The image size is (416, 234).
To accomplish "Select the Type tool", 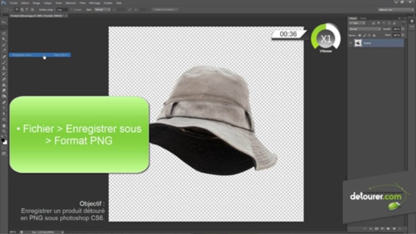I will (x=4, y=108).
